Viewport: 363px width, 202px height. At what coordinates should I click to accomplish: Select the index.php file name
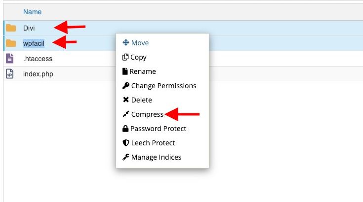pos(38,74)
